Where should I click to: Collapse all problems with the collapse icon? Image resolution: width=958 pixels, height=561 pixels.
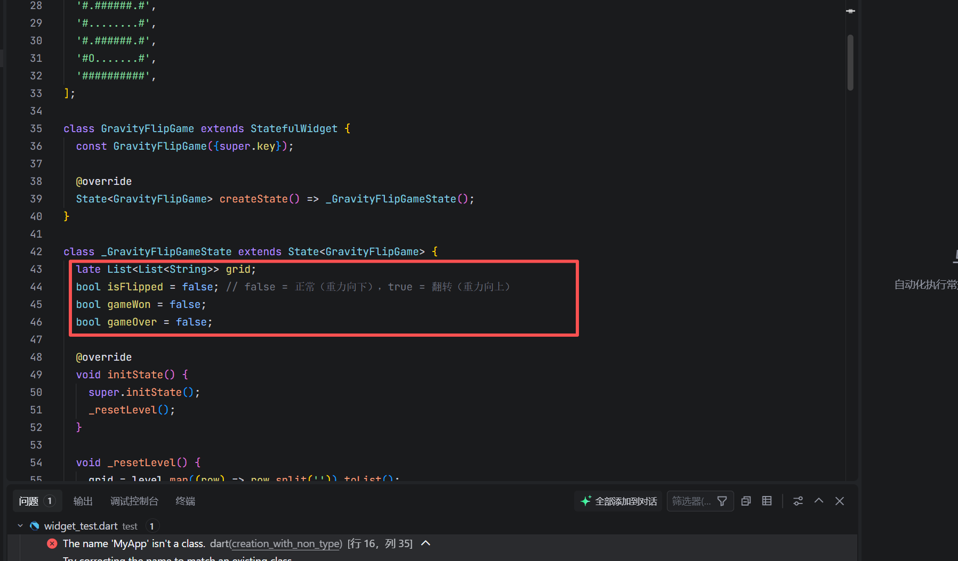(746, 501)
